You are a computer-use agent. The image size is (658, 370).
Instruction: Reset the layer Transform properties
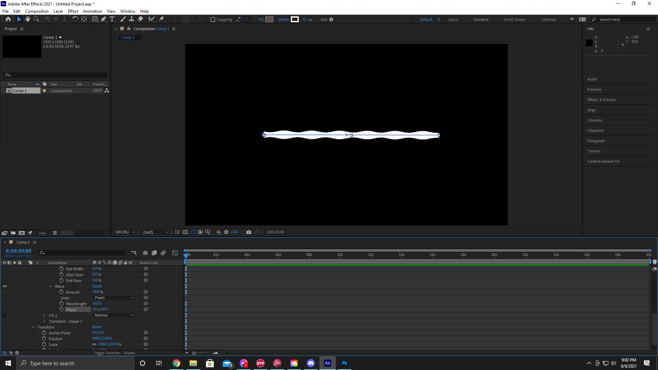(x=97, y=327)
